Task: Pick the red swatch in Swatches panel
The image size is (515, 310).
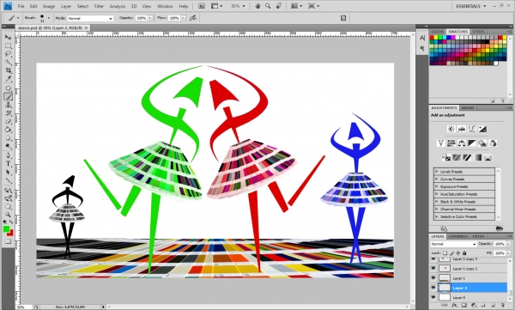Action: 432,38
